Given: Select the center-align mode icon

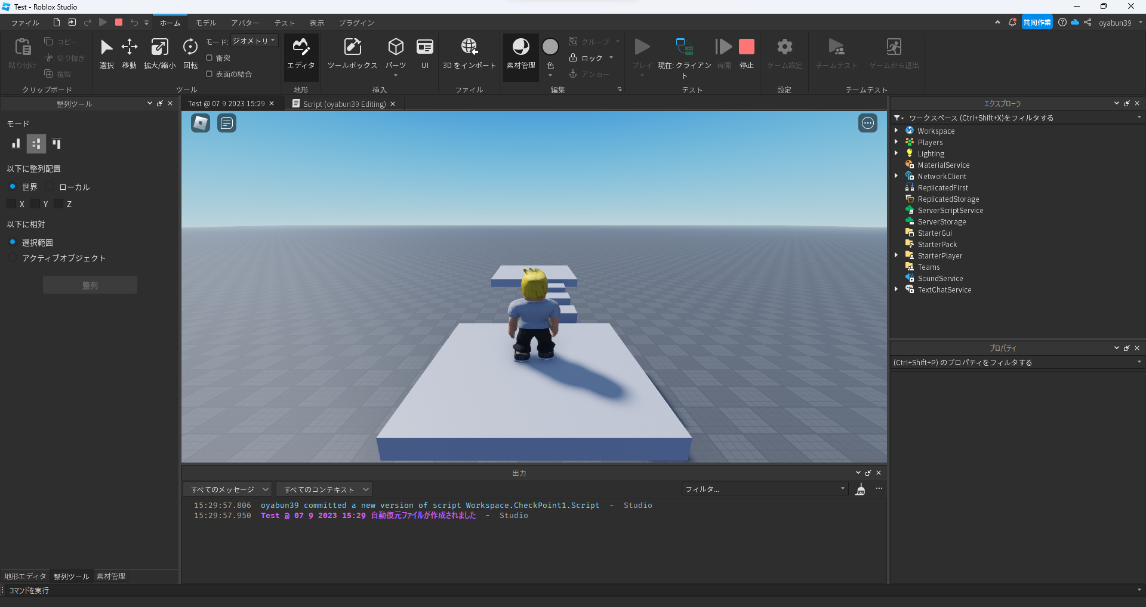Looking at the screenshot, I should pos(36,144).
